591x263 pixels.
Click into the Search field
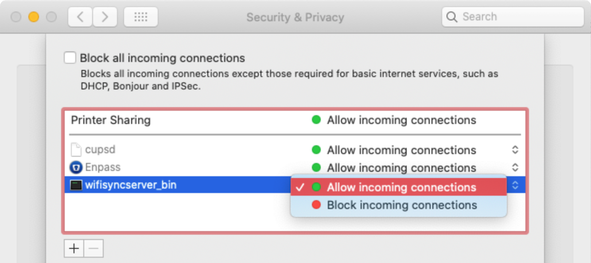(x=513, y=17)
